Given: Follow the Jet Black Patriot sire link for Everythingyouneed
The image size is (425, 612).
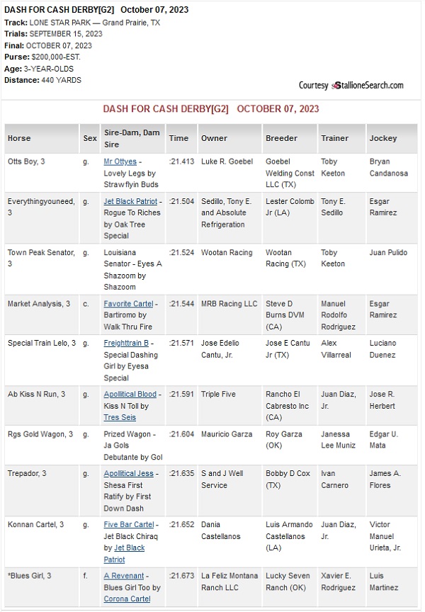Looking at the screenshot, I should click(x=130, y=201).
